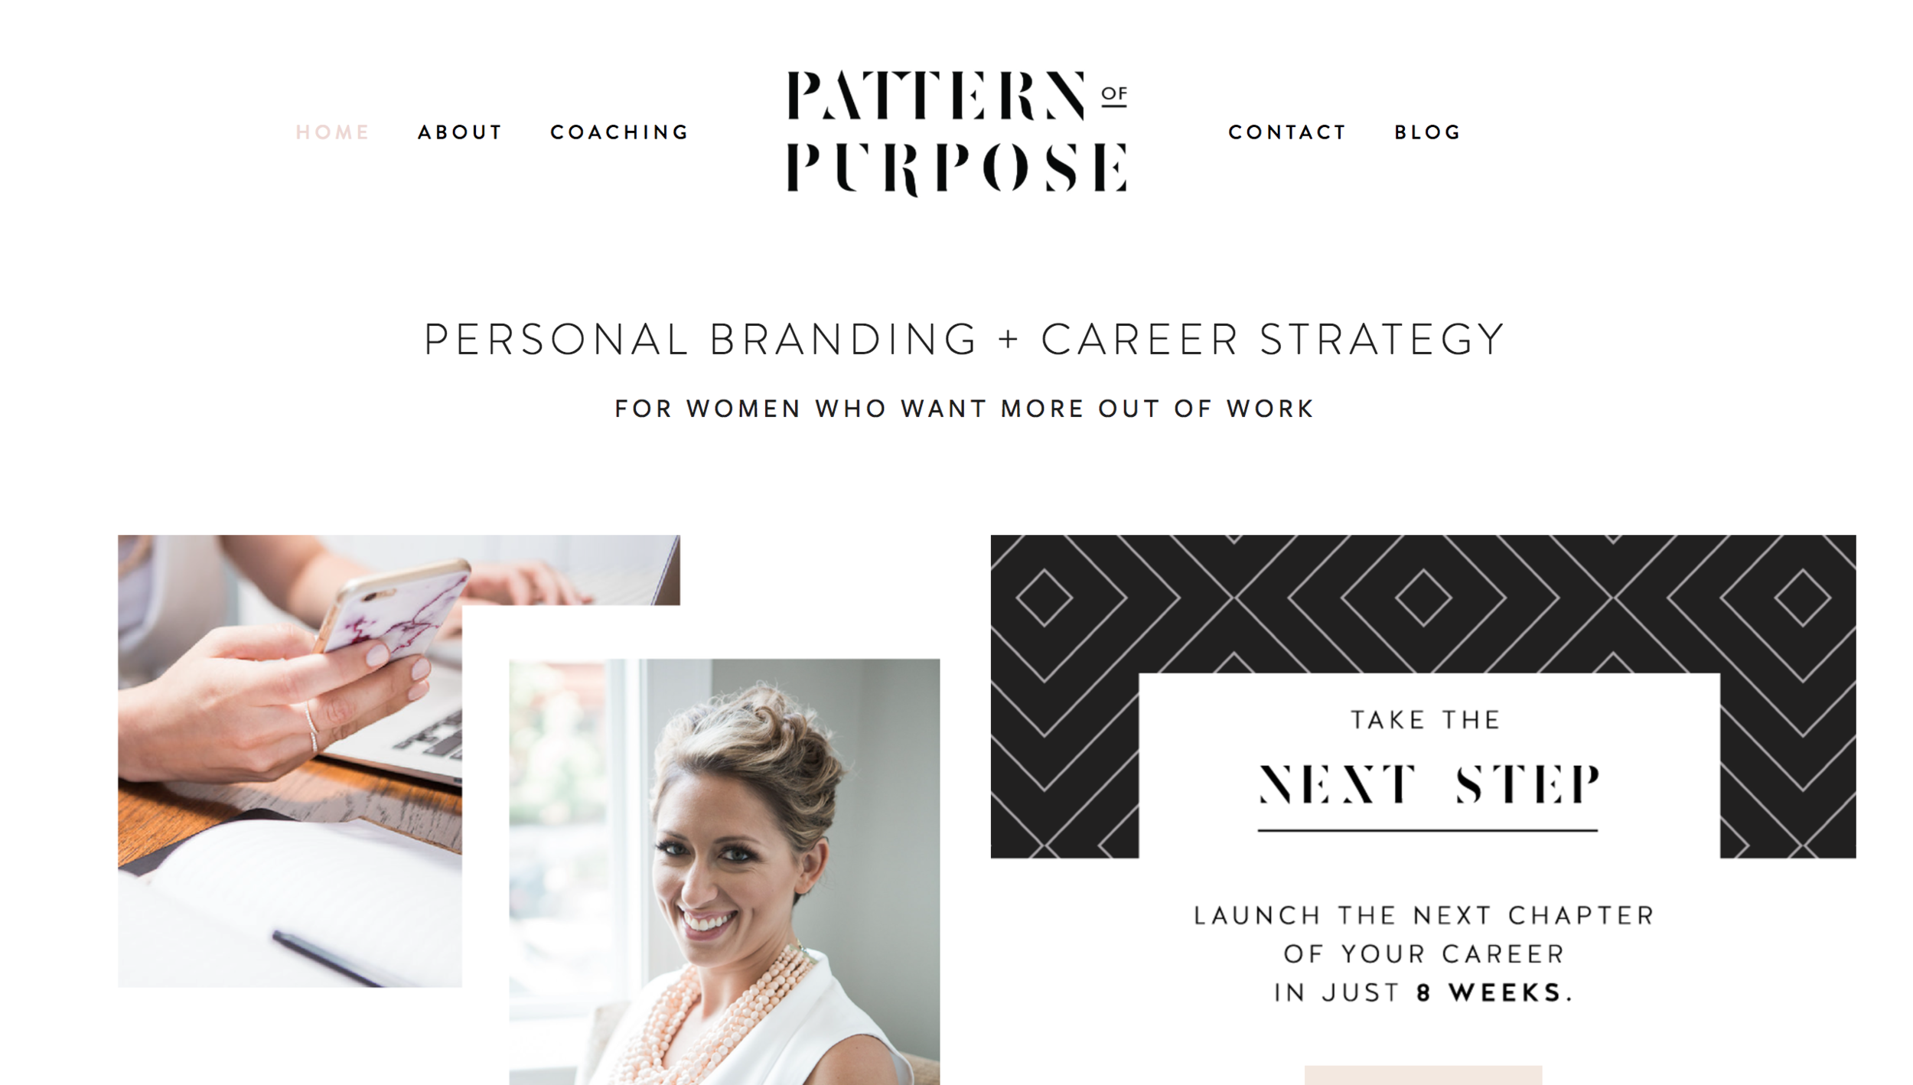This screenshot has height=1085, width=1913.
Task: Click the bold 8 WEEKS text
Action: [x=1494, y=993]
